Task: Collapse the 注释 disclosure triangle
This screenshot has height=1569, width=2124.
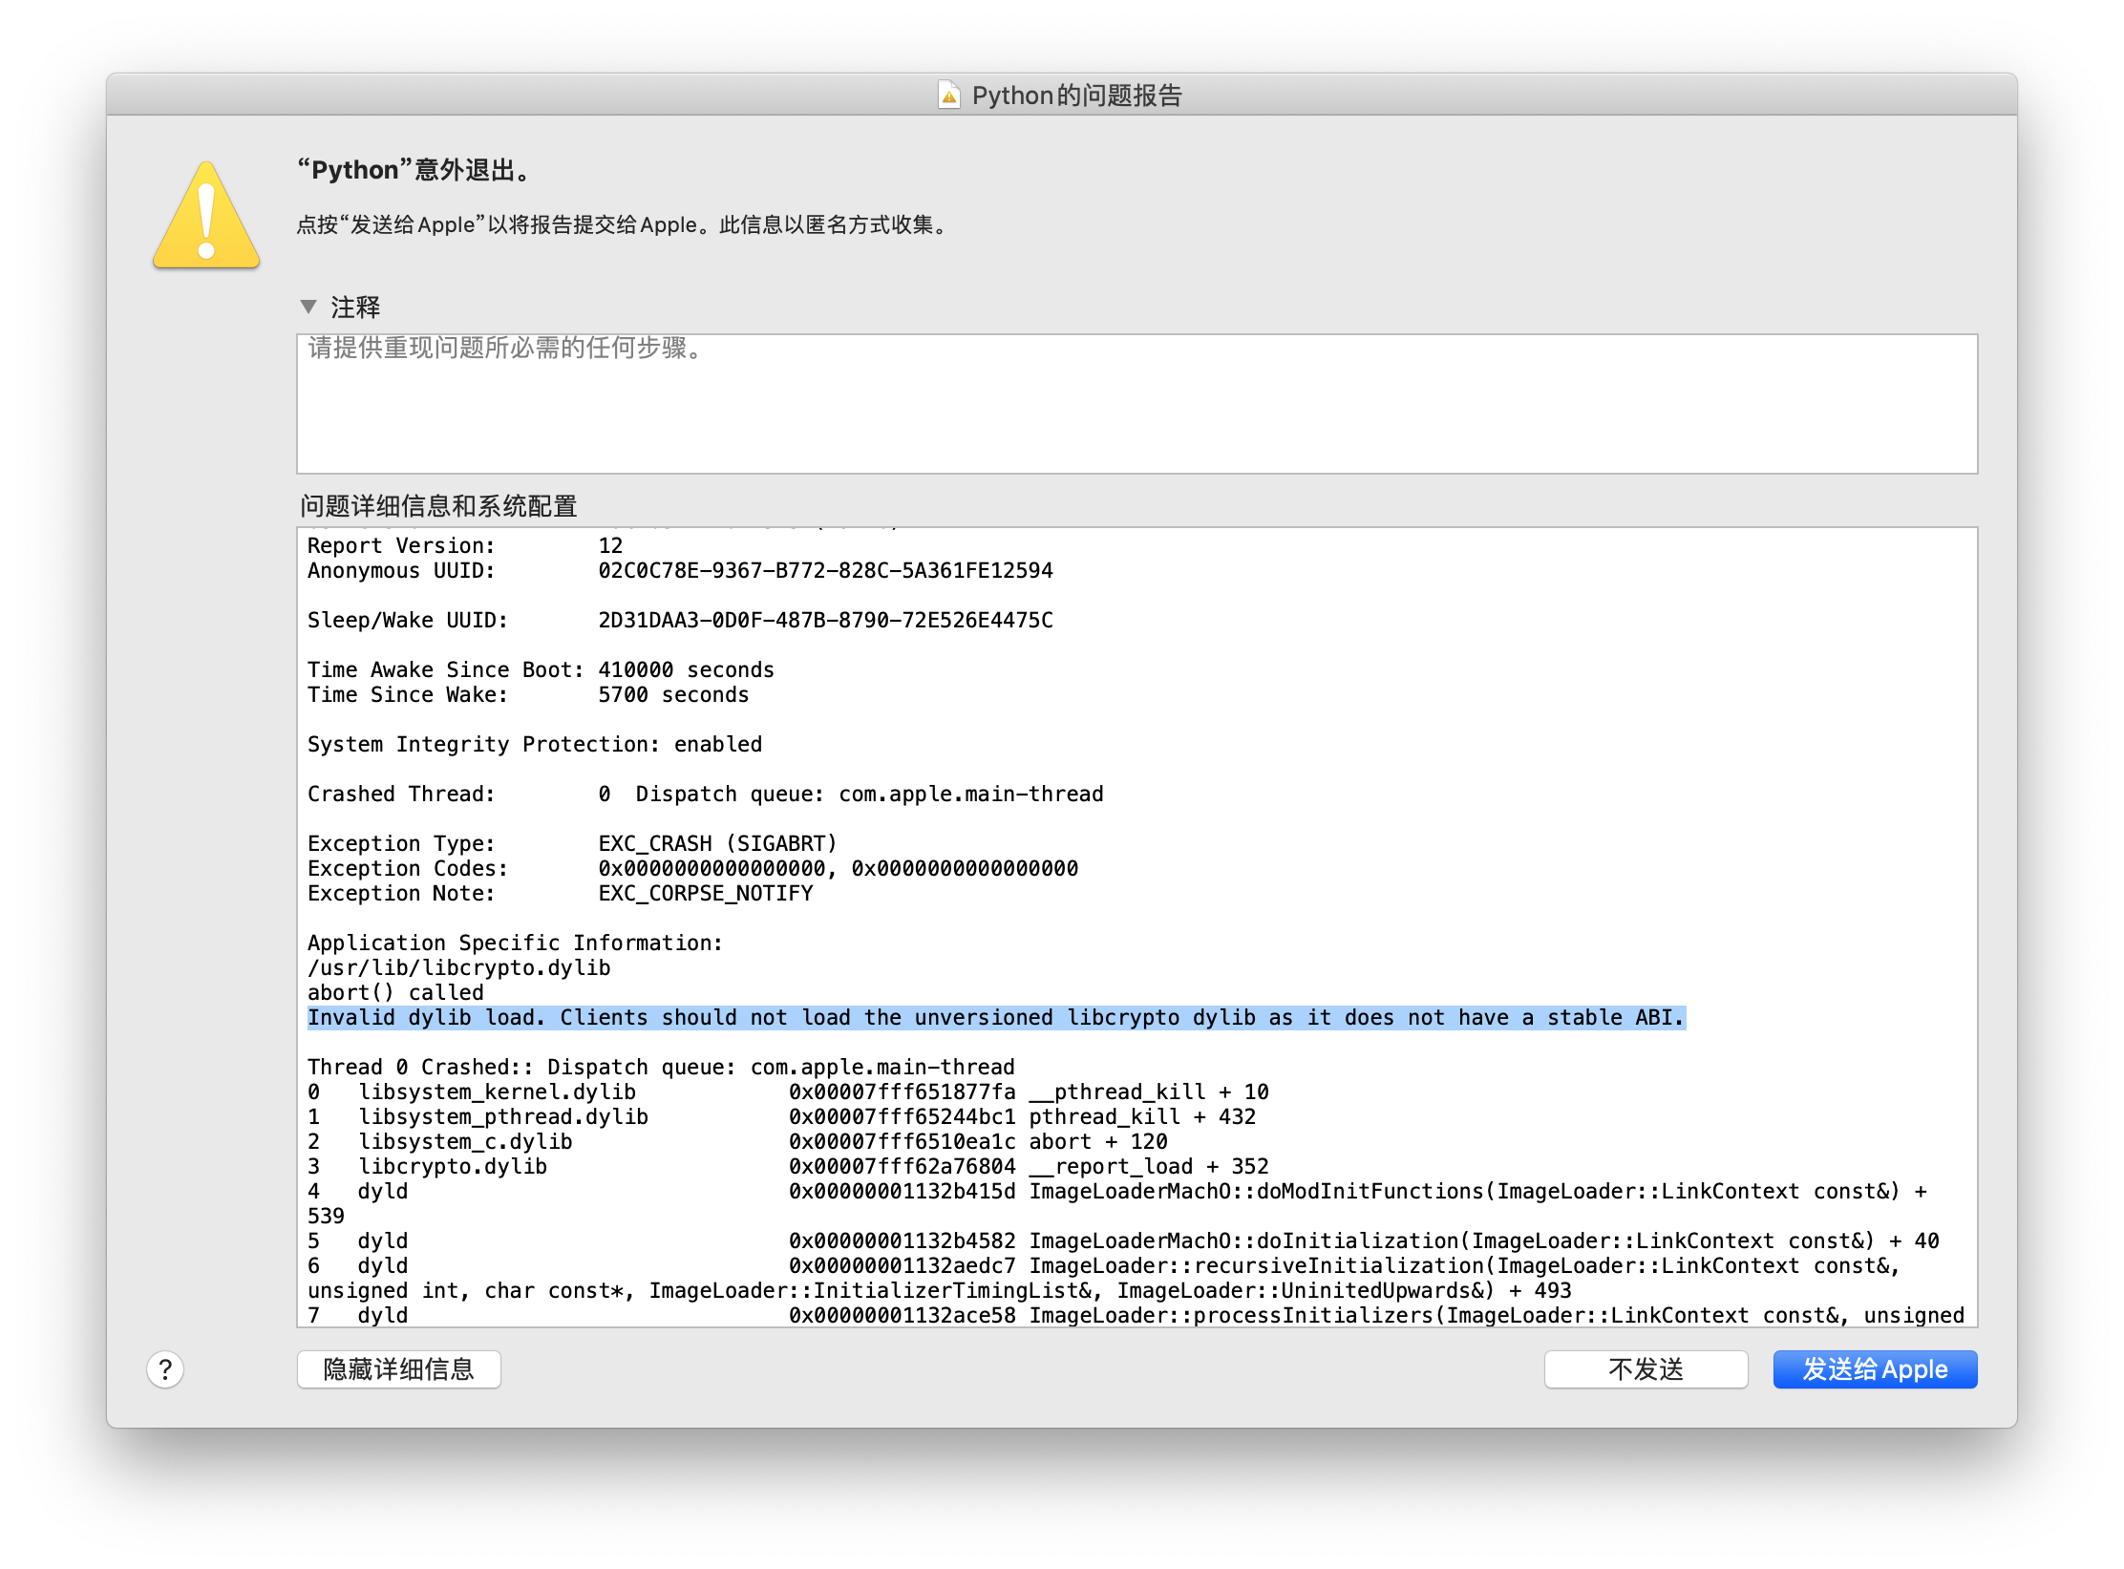Action: click(308, 307)
